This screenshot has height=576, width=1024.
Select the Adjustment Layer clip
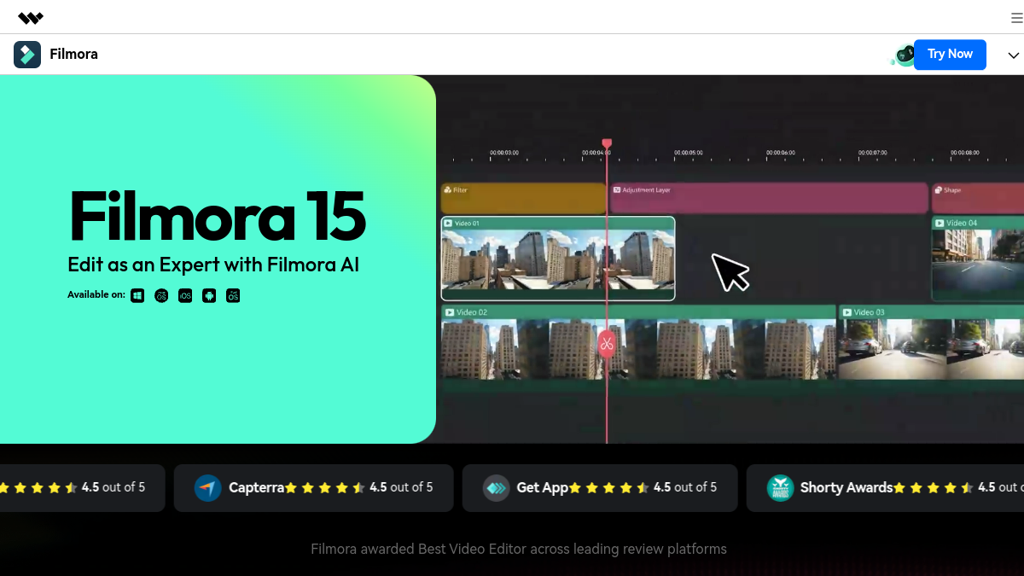tap(769, 198)
